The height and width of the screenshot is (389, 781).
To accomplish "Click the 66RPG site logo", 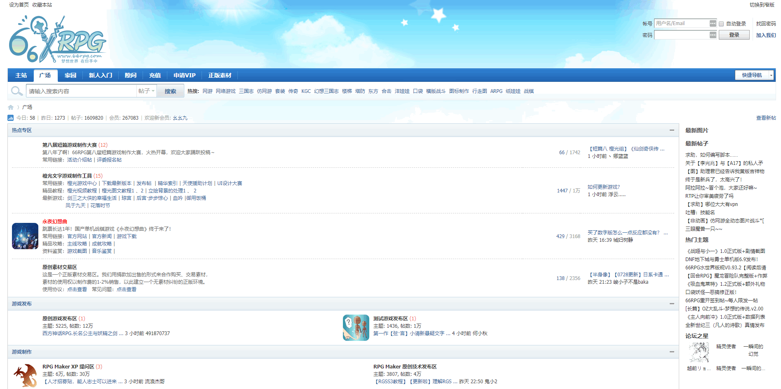I will pyautogui.click(x=57, y=40).
